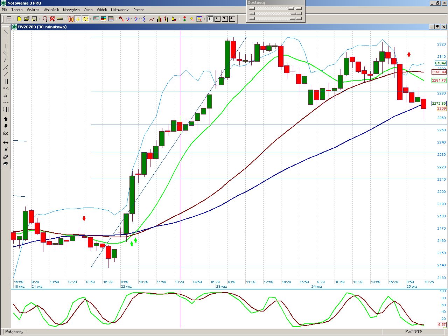Viewport: 448px width, 336px height.
Task: Select the vertical line drawing tool
Action: tap(6, 46)
